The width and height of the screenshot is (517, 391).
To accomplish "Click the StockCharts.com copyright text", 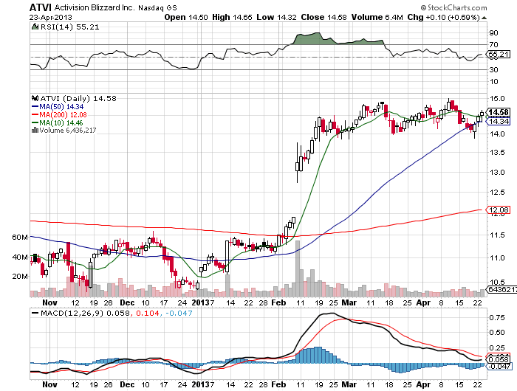I will coord(453,7).
